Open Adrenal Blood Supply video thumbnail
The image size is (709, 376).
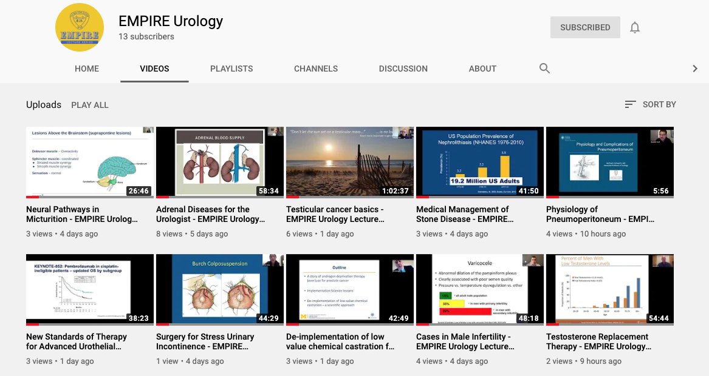click(x=220, y=163)
